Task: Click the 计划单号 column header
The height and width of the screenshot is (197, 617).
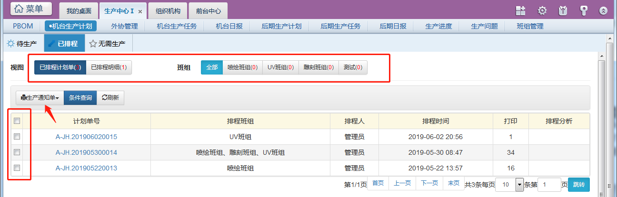Action: click(86, 121)
